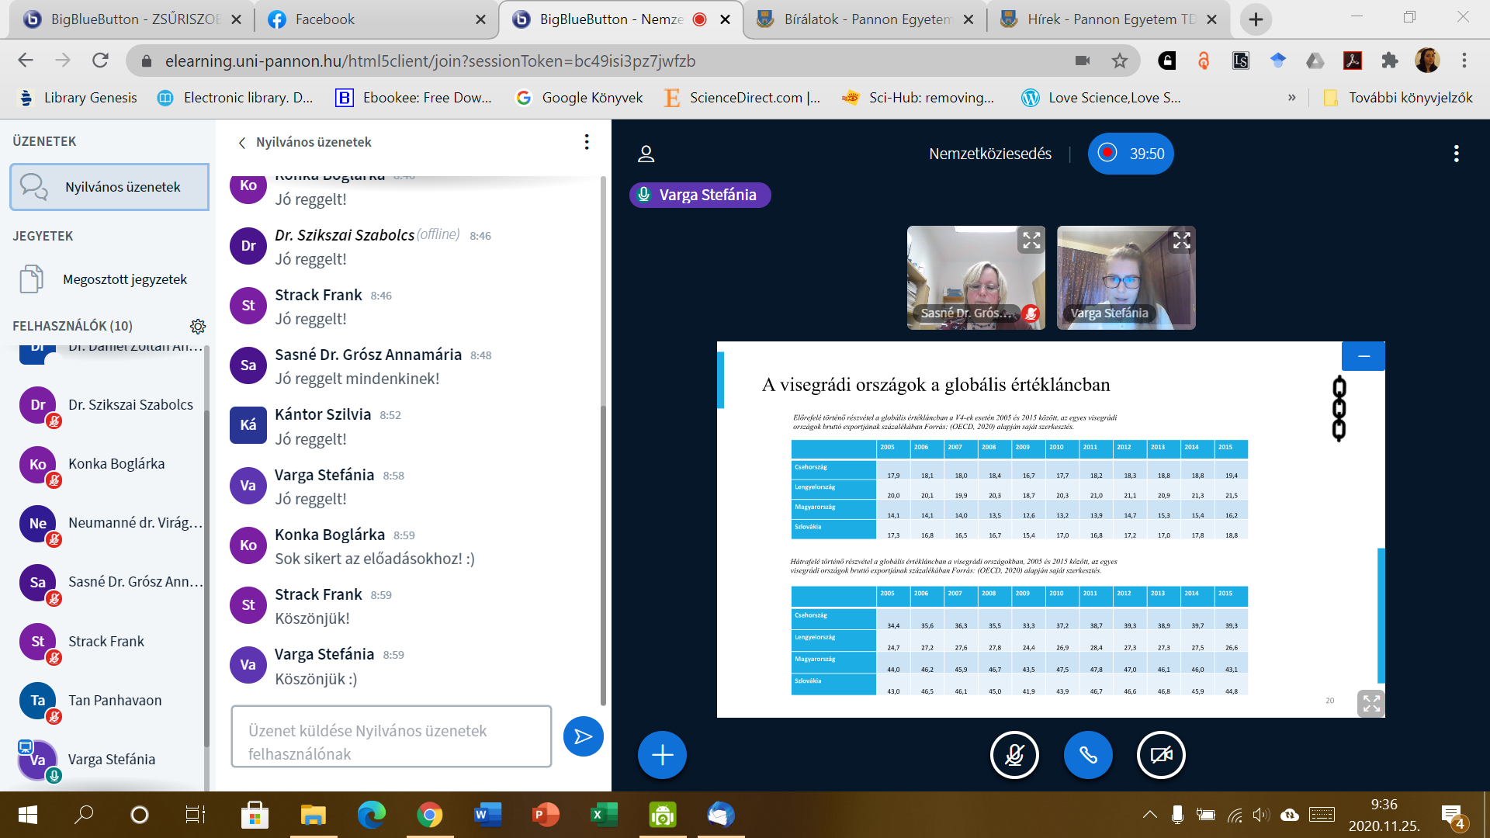Toggle the recording indicator at 39:50
Viewport: 1490px width, 838px height.
click(1130, 154)
